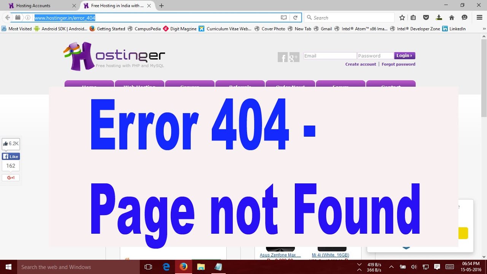
Task: Open the Intel Developer Zone bookmark
Action: tap(415, 29)
